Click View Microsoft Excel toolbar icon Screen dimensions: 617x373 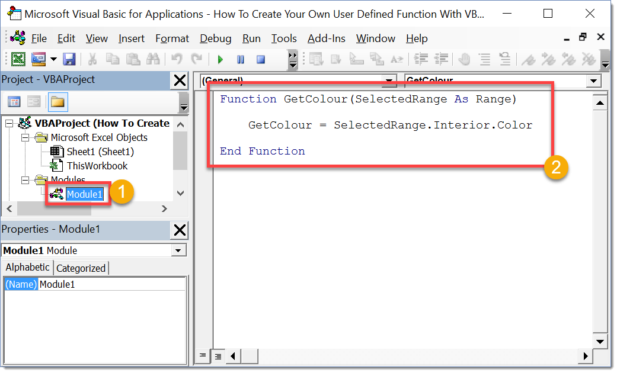[x=18, y=59]
